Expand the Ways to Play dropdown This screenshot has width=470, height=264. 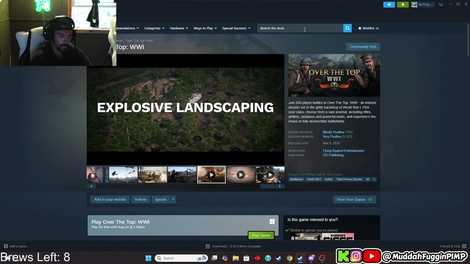coord(205,28)
